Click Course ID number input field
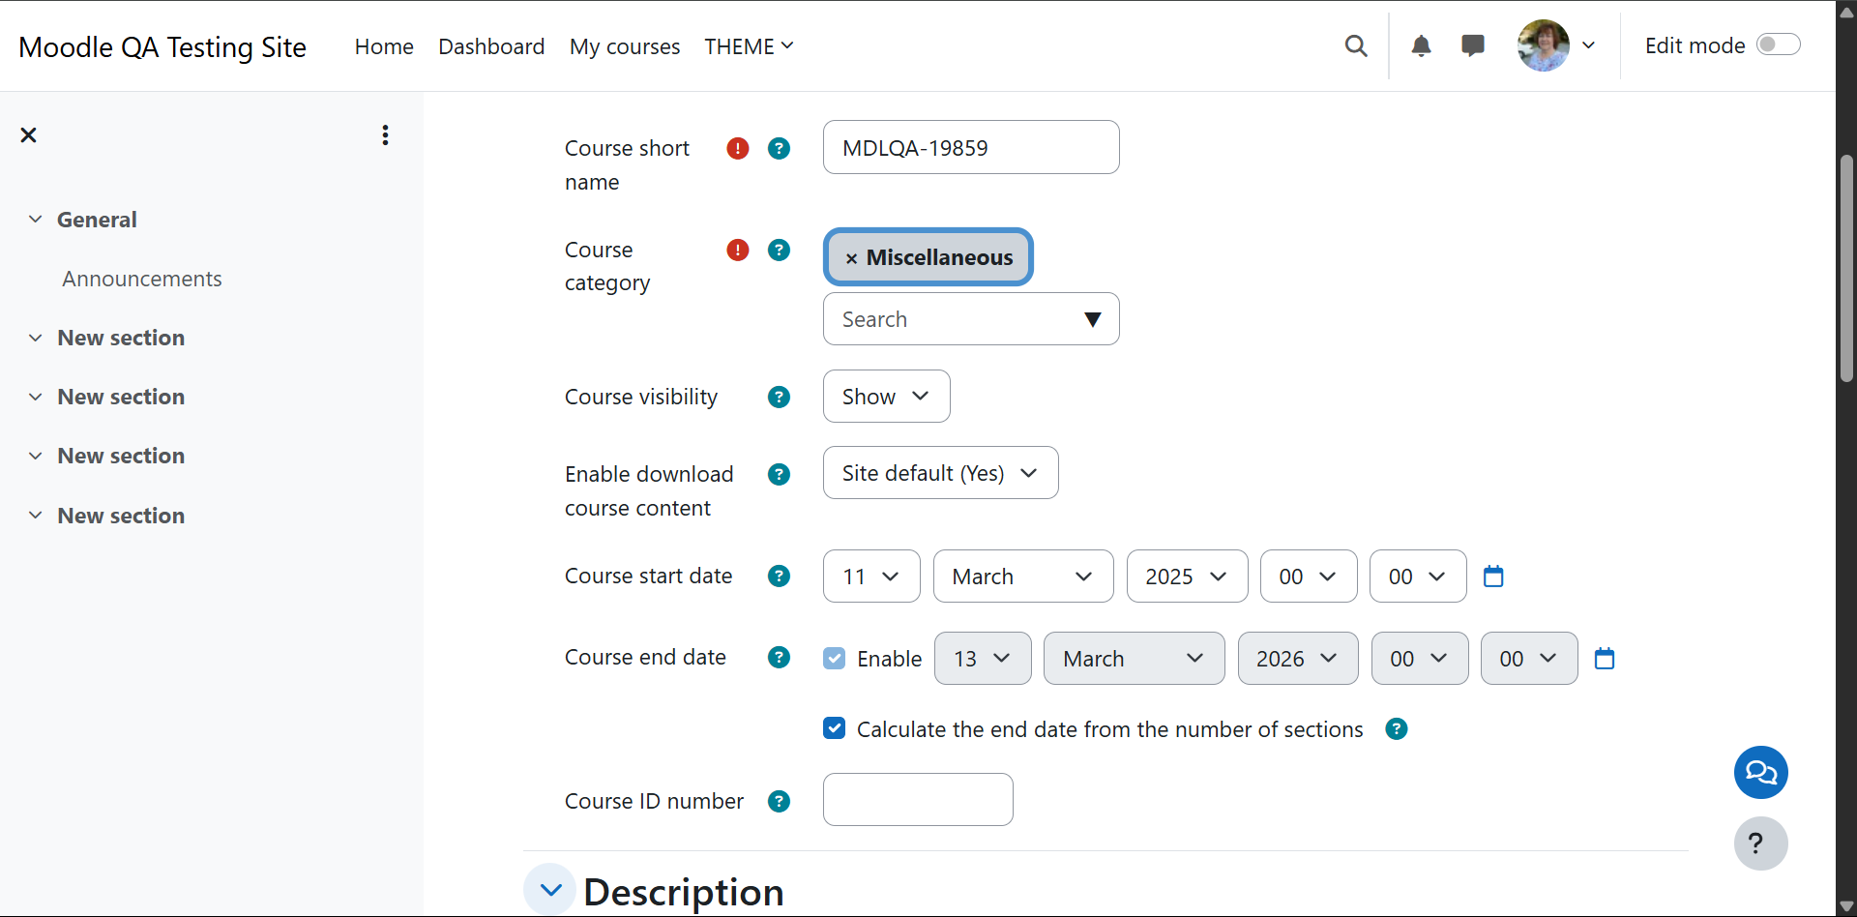Viewport: 1857px width, 917px height. pyautogui.click(x=918, y=799)
